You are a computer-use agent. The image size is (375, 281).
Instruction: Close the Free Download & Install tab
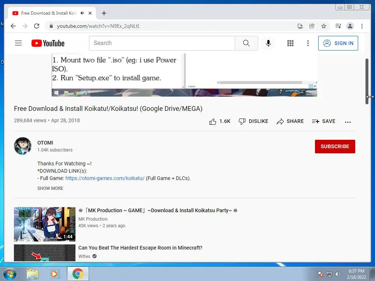[90, 13]
